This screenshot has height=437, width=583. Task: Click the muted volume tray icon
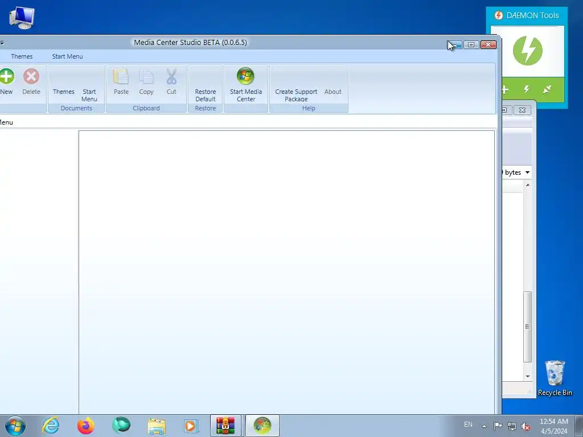(x=525, y=426)
